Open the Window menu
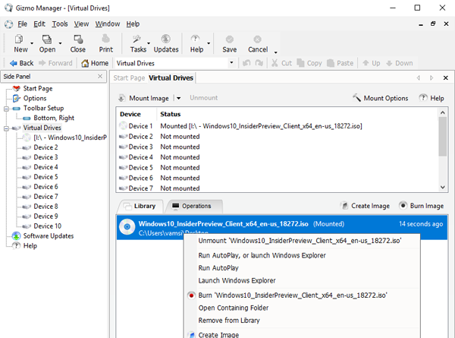This screenshot has width=455, height=338. tap(108, 24)
